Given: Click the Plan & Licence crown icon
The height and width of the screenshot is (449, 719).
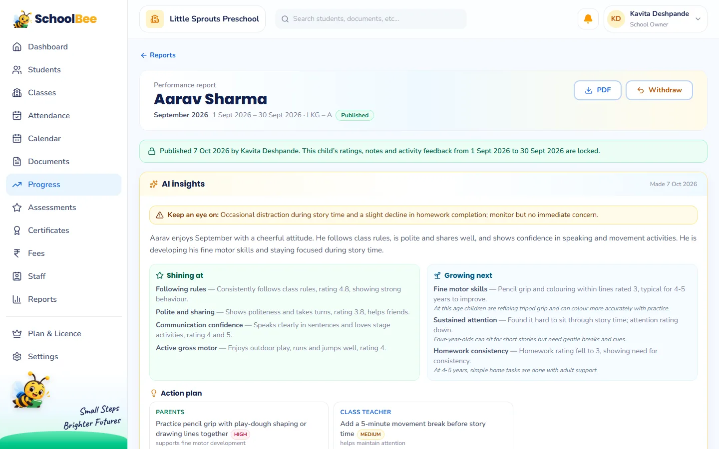Looking at the screenshot, I should (17, 334).
